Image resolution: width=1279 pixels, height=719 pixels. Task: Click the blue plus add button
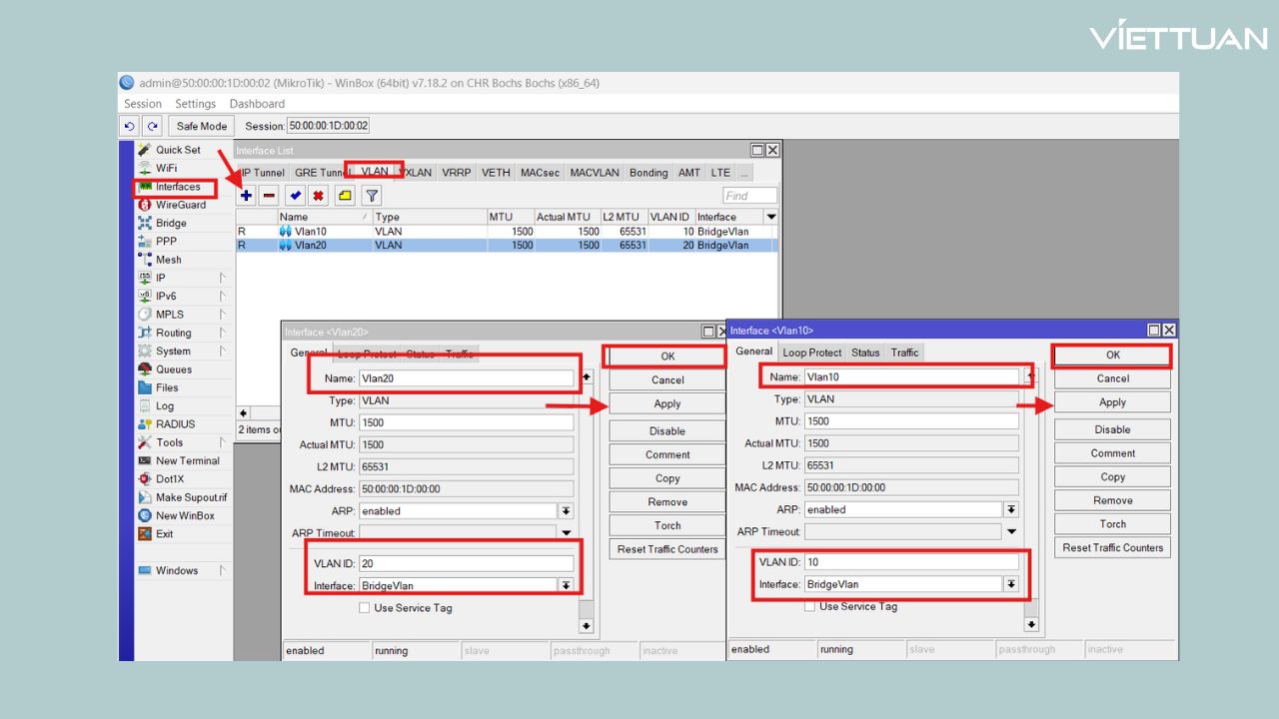pyautogui.click(x=247, y=196)
